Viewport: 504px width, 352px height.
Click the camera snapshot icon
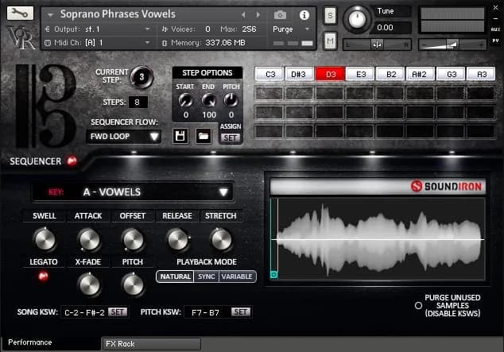(x=280, y=14)
